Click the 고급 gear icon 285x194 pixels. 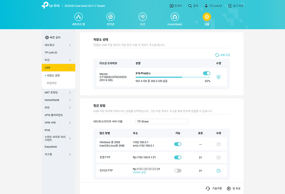pos(207,17)
